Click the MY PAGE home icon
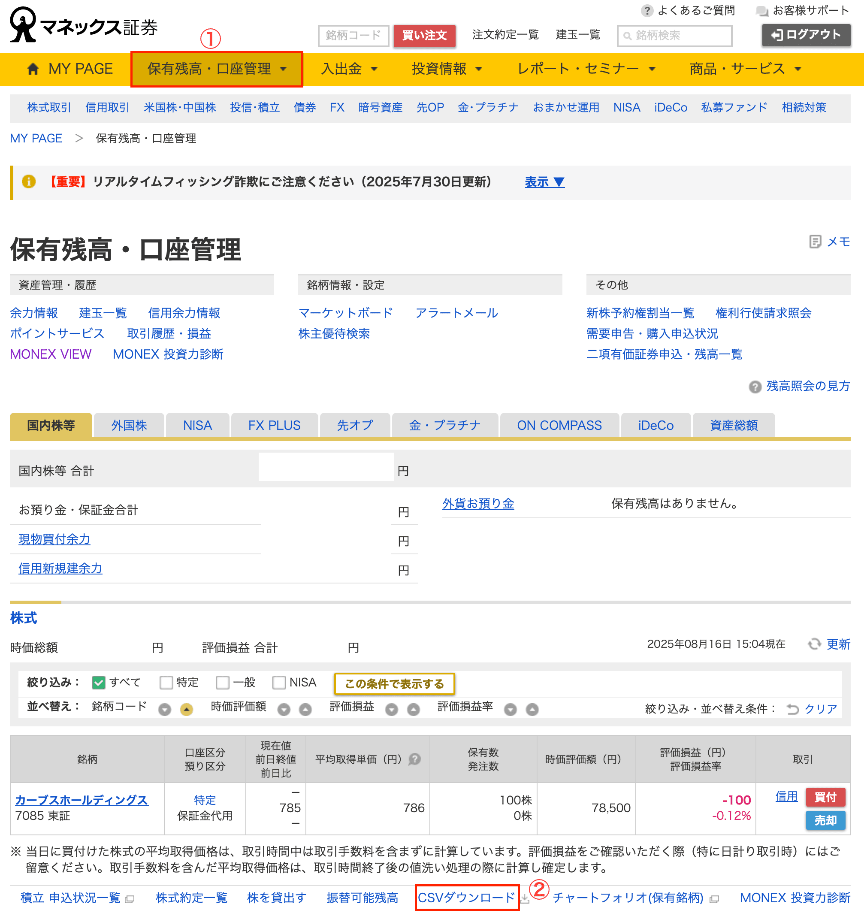Screen dimensions: 864x919 (33, 69)
